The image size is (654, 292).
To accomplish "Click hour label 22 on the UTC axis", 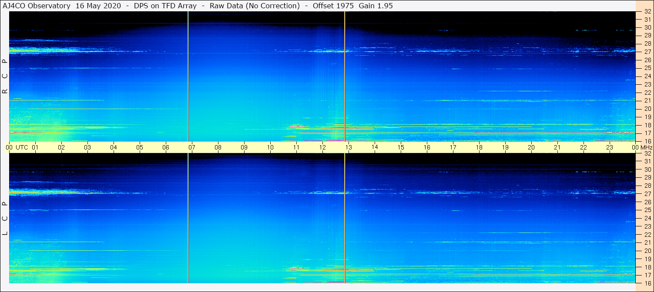I will coord(584,147).
